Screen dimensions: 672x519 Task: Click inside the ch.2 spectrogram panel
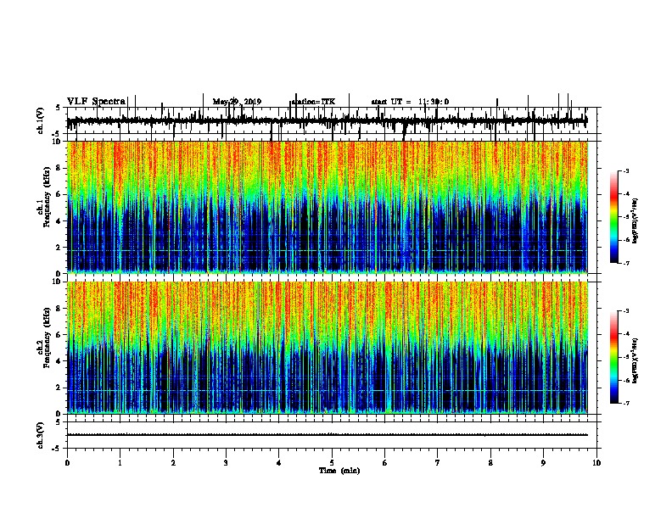[x=327, y=348]
